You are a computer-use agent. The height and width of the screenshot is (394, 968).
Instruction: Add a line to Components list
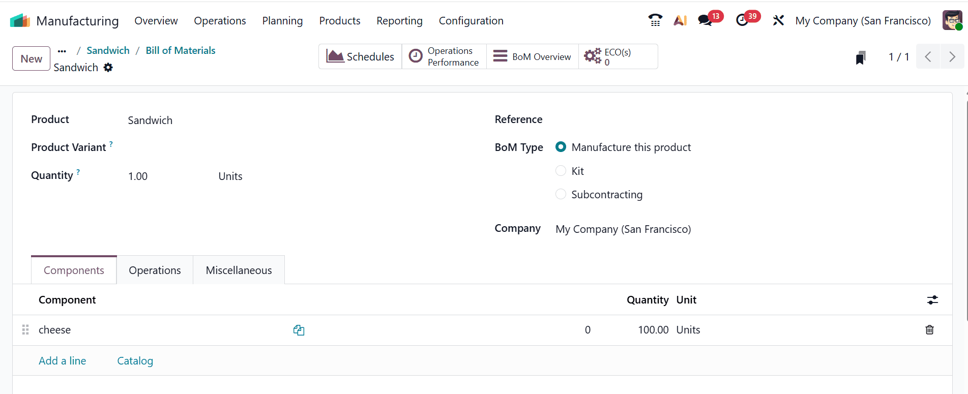tap(62, 360)
